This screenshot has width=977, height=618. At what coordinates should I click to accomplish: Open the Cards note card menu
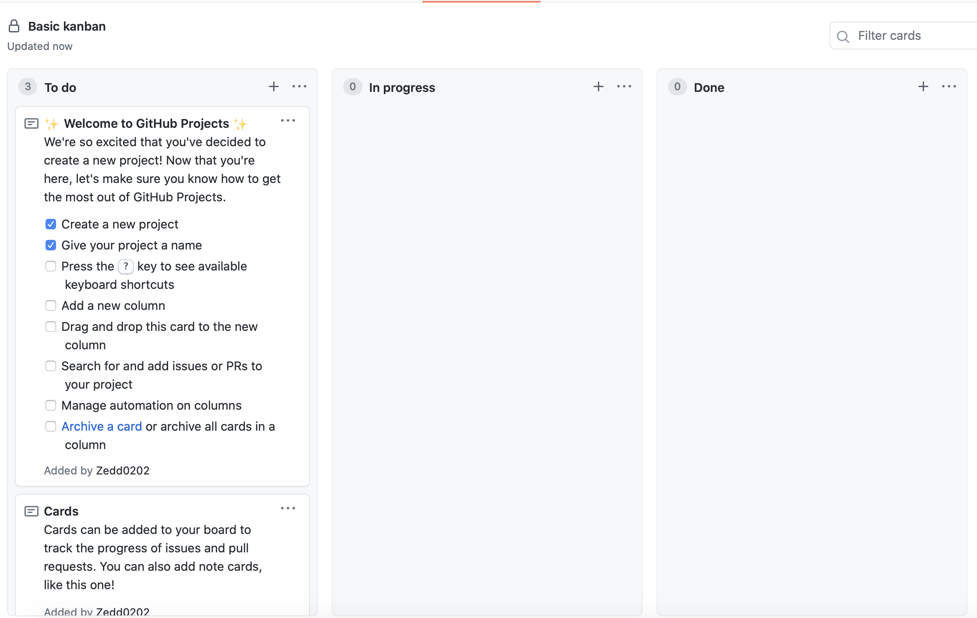pyautogui.click(x=288, y=508)
